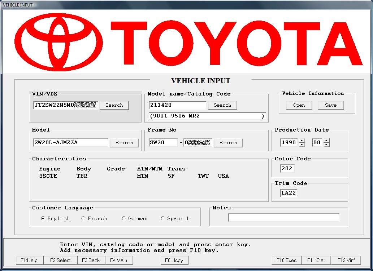Screen dimensions: 373x271
Task: Click Search button in Model group
Action: click(x=124, y=143)
